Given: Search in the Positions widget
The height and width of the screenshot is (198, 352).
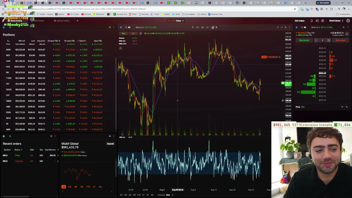Looking at the screenshot, I should tap(10, 27).
